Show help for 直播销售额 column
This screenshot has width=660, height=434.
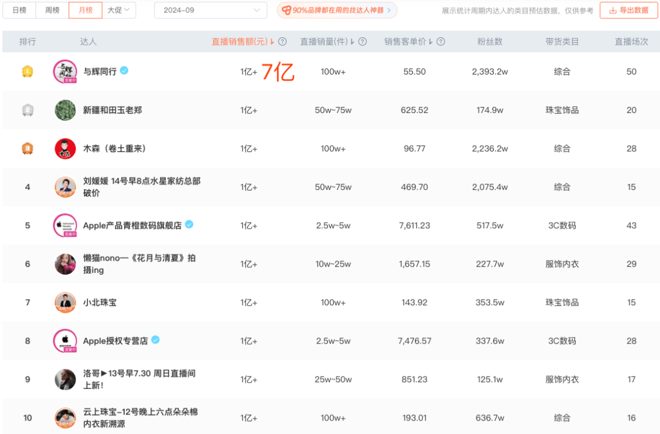282,42
